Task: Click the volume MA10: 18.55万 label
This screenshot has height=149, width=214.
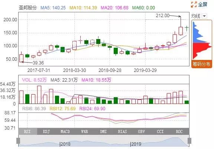Action: pyautogui.click(x=96, y=80)
